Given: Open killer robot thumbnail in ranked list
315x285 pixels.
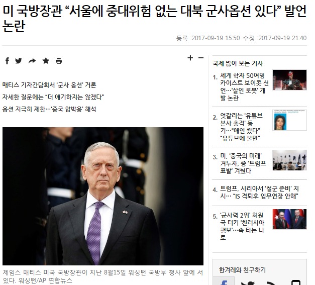Looking at the screenshot, I should click(289, 80).
